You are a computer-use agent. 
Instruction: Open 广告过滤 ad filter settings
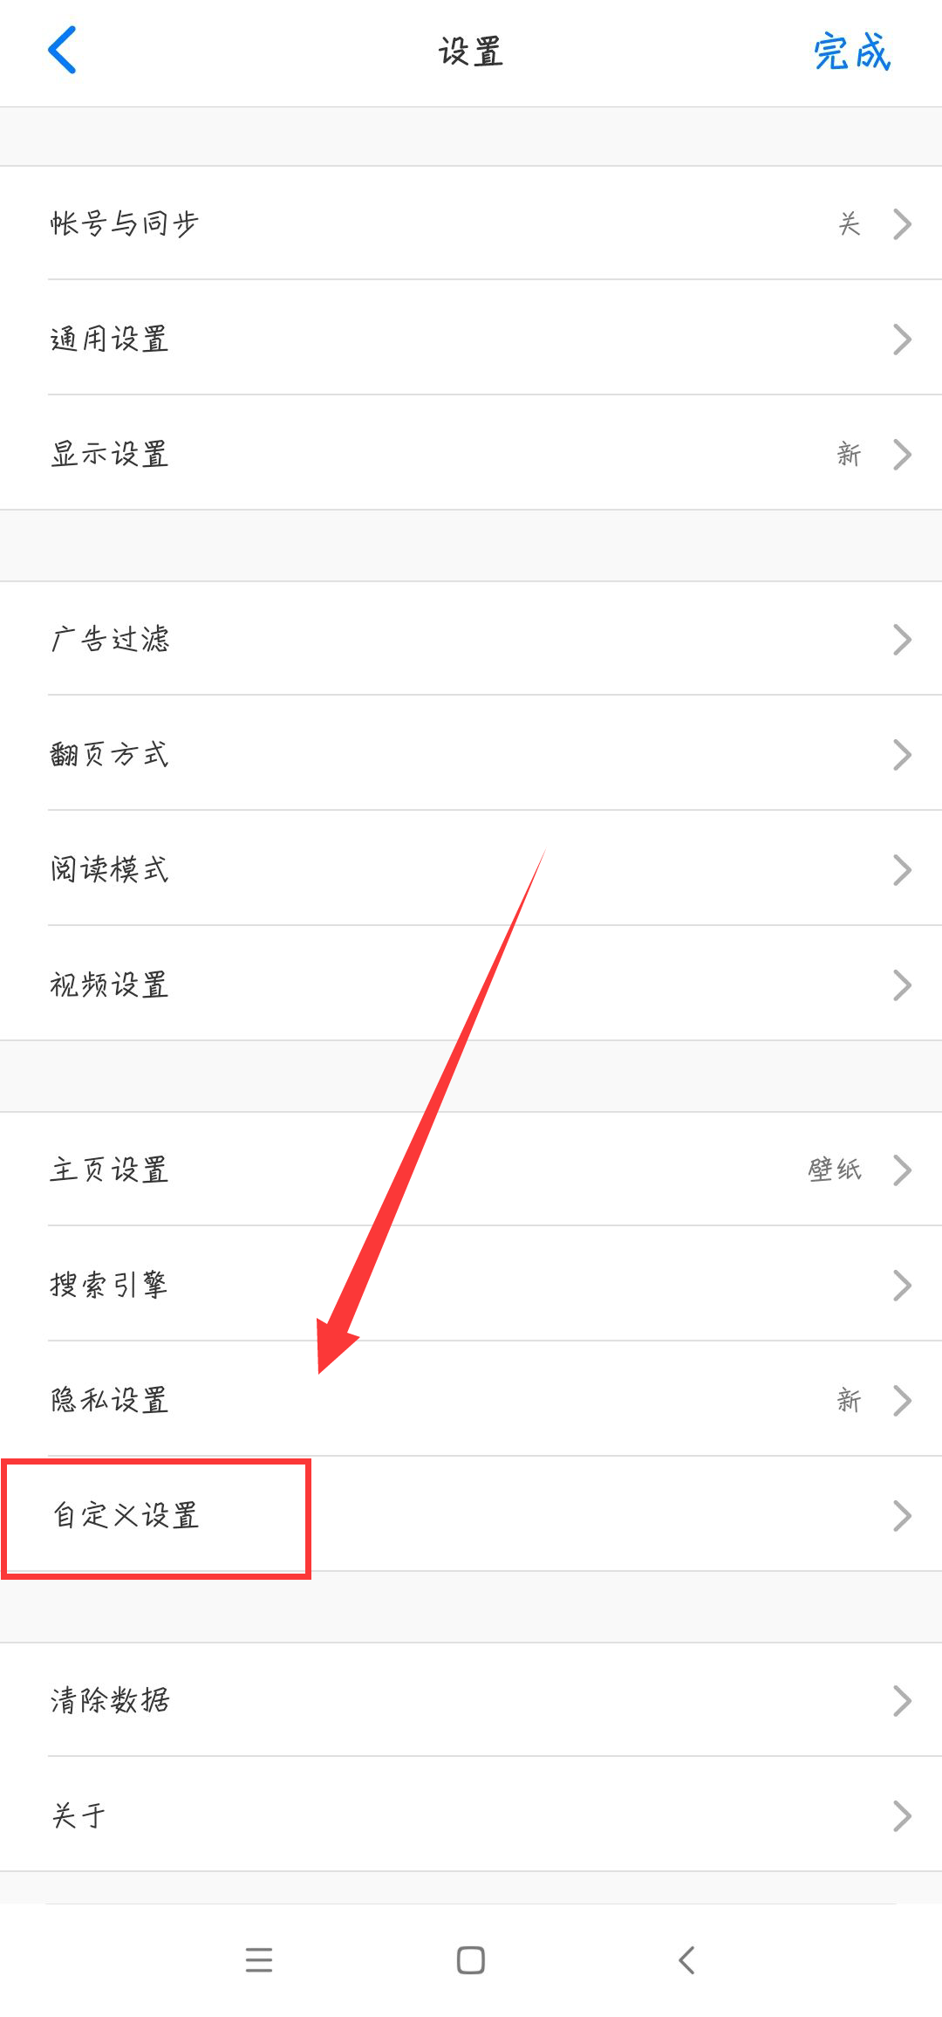[x=471, y=639]
